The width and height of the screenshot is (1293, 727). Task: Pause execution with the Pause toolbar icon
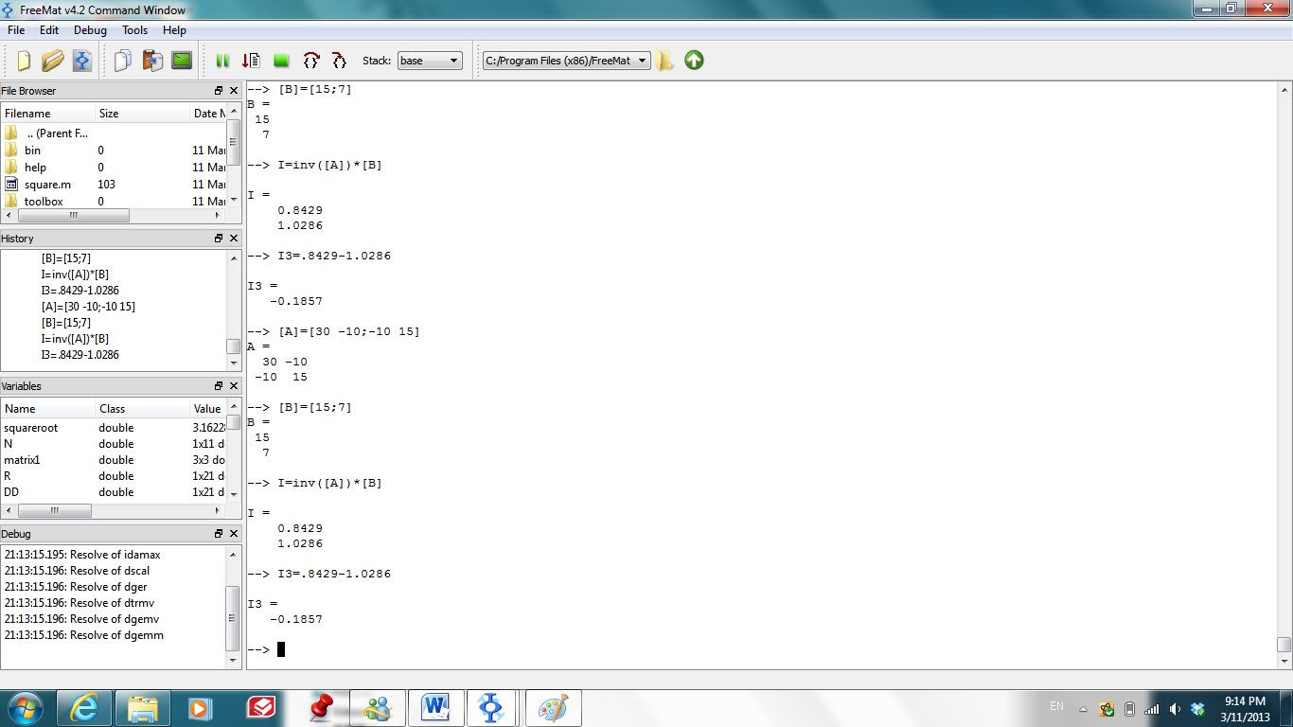(x=223, y=61)
